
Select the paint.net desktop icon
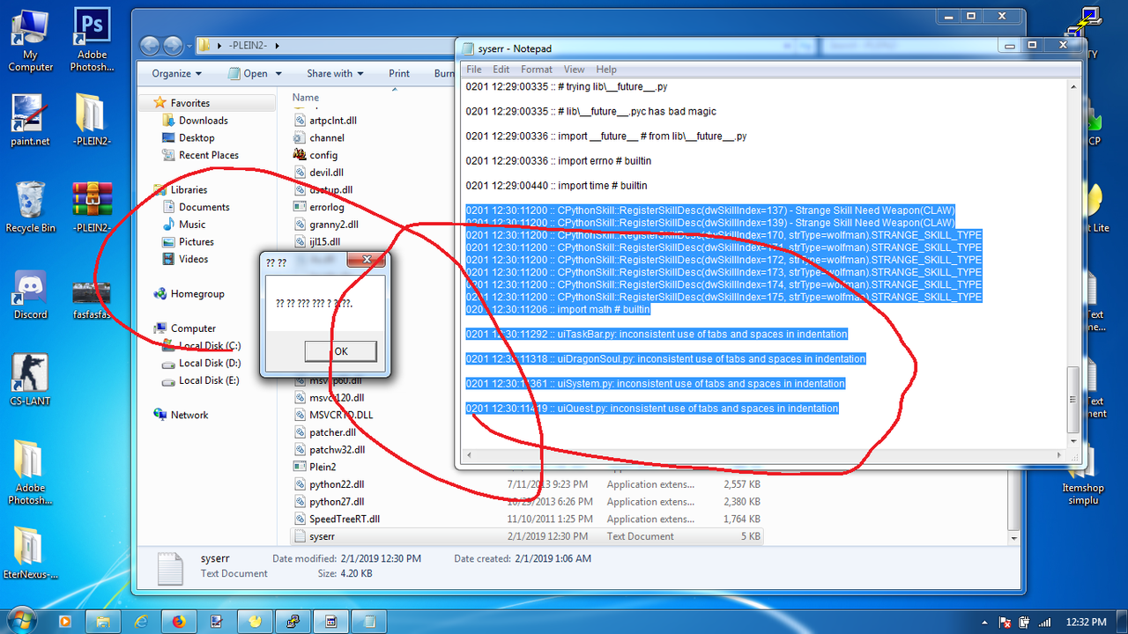tap(31, 121)
